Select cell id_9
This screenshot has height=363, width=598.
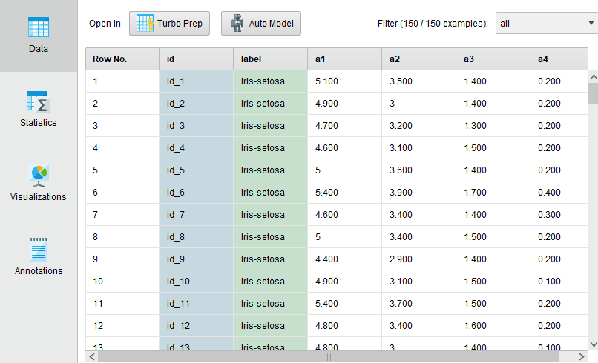click(x=196, y=259)
